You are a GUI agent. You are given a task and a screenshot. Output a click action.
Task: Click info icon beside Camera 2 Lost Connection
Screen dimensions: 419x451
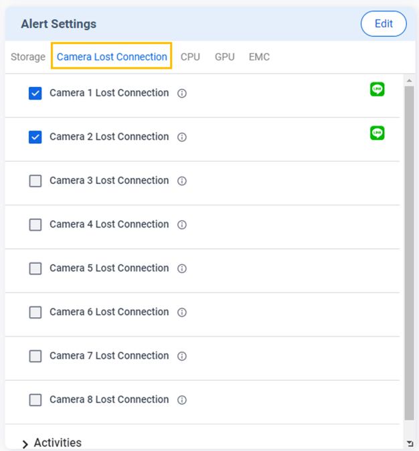tap(182, 137)
